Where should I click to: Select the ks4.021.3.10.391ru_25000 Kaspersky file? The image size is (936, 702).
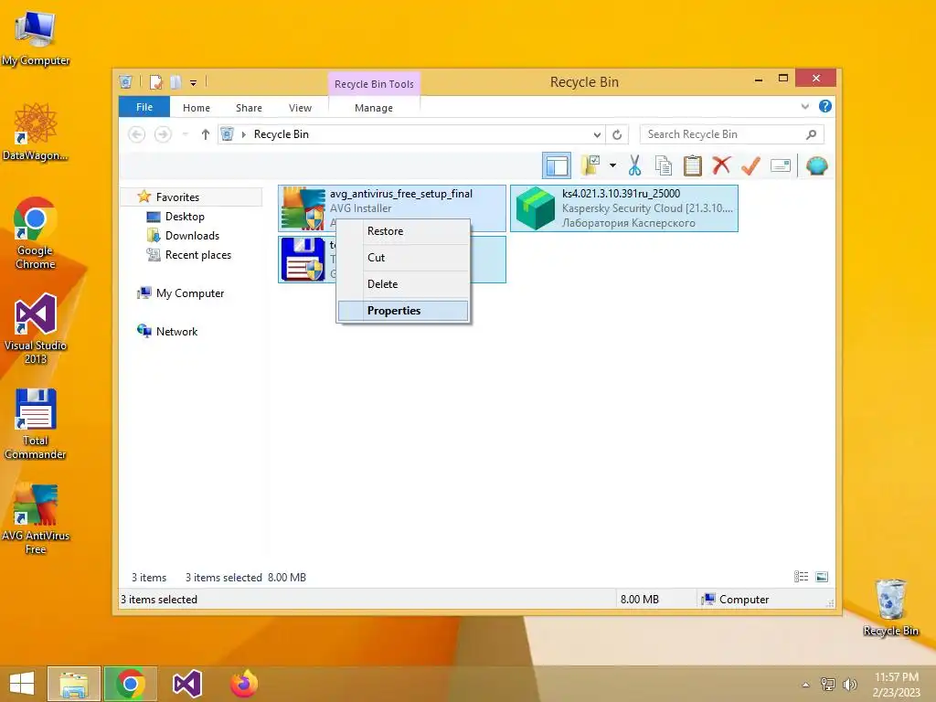(x=623, y=207)
